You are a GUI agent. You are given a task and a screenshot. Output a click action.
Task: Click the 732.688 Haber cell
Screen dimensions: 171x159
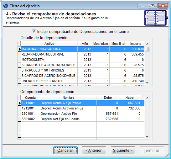click(x=130, y=108)
